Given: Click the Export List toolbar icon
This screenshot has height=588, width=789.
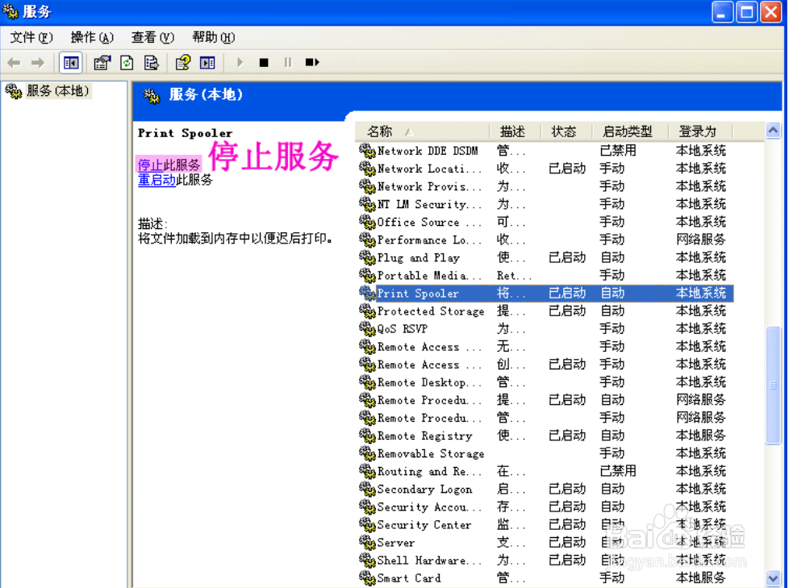Looking at the screenshot, I should 151,63.
